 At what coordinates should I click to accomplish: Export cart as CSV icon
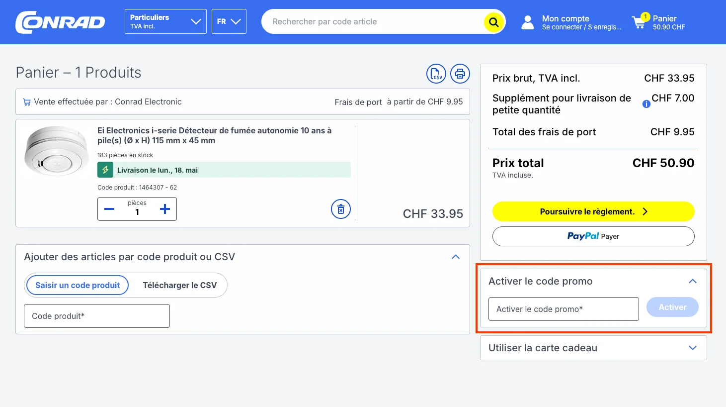pos(436,74)
